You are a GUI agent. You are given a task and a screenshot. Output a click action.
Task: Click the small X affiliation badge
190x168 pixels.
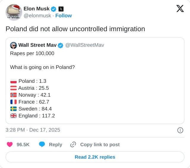[61, 9]
